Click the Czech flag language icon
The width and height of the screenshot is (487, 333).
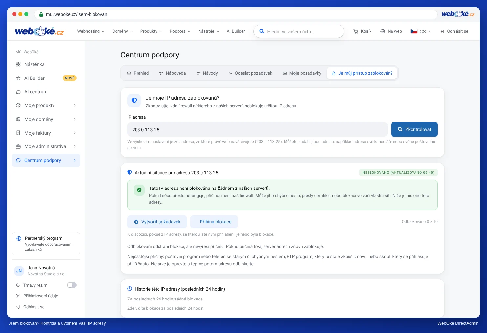(414, 31)
